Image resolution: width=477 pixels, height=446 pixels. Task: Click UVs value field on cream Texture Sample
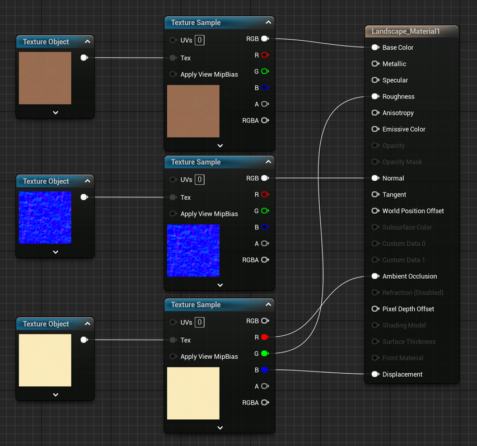pyautogui.click(x=199, y=322)
